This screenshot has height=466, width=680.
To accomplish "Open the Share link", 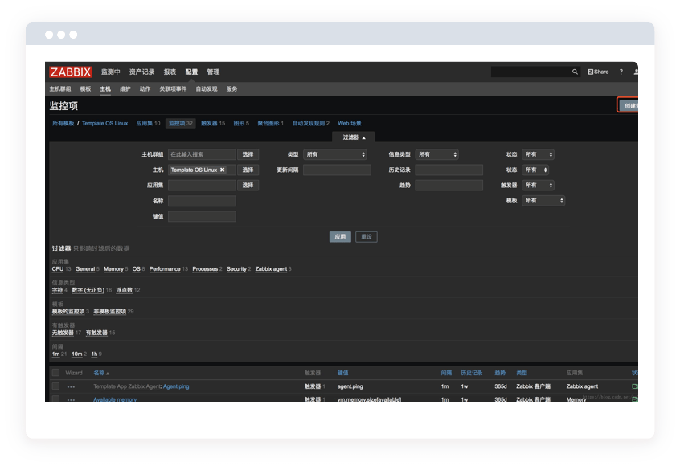I will click(598, 72).
